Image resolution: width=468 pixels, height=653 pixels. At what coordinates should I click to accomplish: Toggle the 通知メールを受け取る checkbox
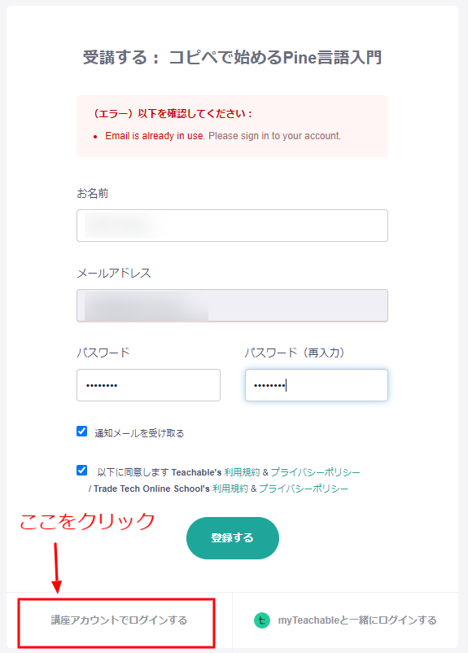[x=82, y=432]
